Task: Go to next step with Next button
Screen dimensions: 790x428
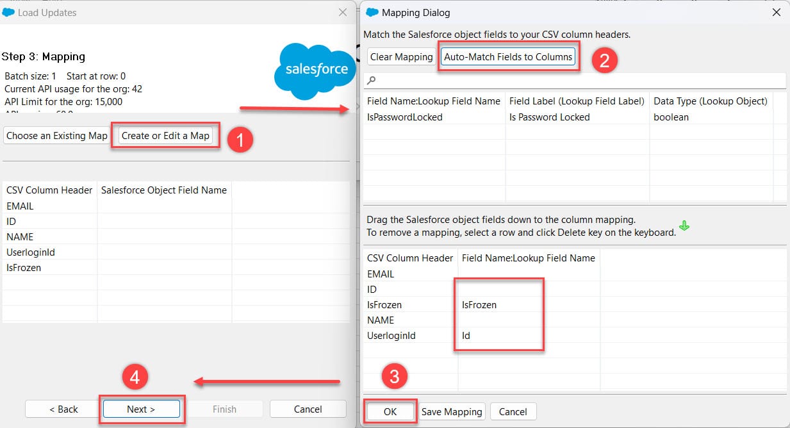Action: 141,409
